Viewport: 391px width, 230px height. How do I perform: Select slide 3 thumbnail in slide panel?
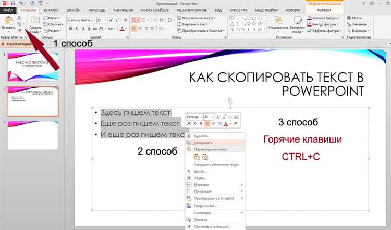(x=33, y=135)
